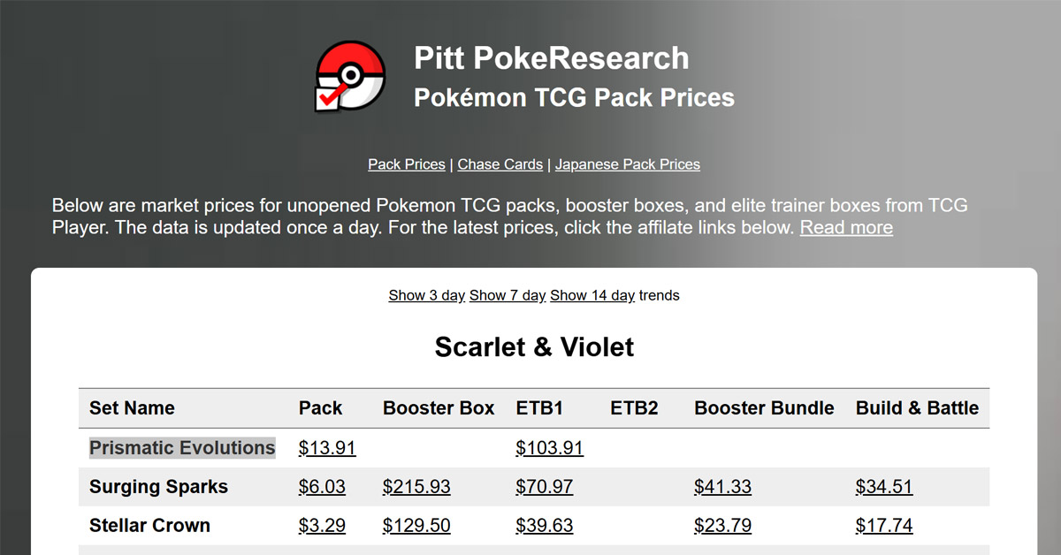Open the Prismatic Evolutions pack price link
Screen dimensions: 1061x555
coord(326,448)
